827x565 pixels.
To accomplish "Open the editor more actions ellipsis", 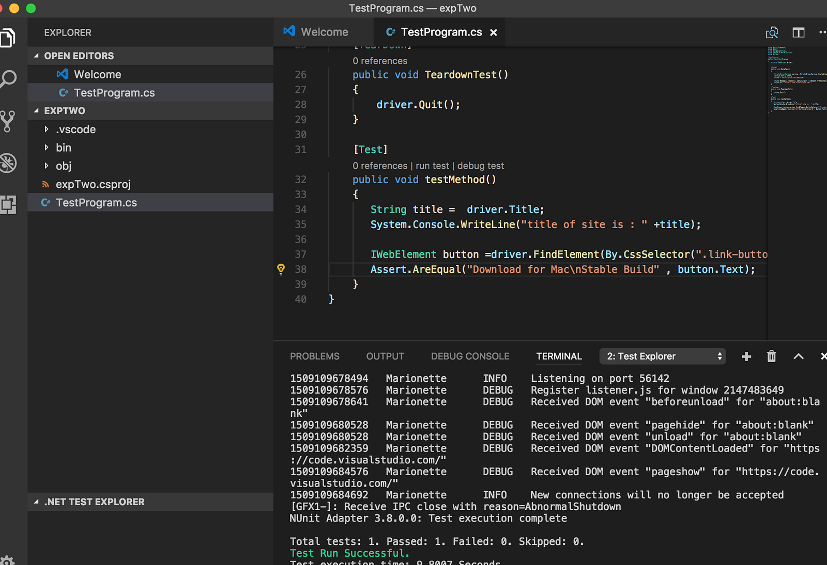I will click(x=823, y=32).
